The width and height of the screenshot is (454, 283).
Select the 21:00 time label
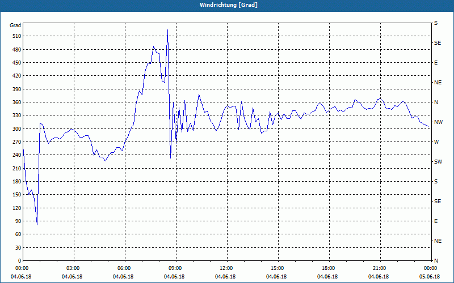coord(379,268)
